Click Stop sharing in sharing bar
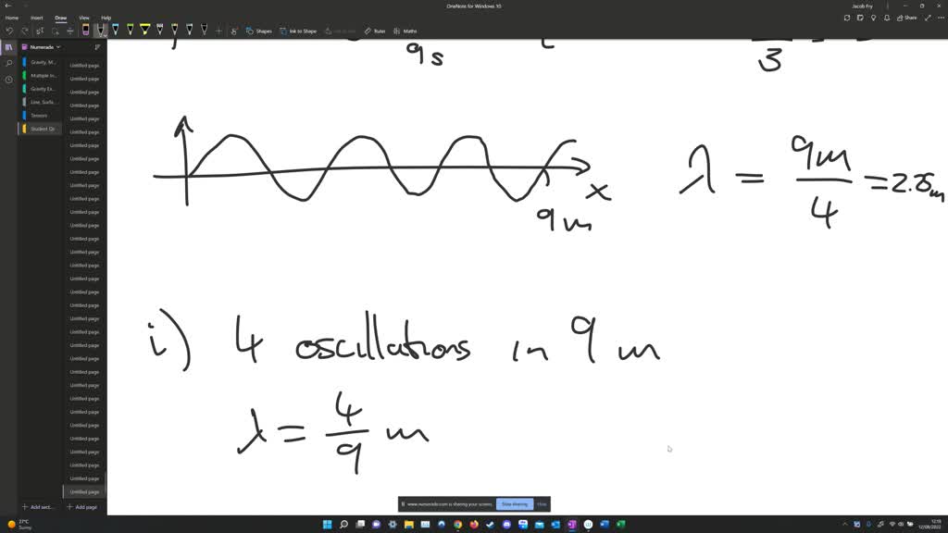This screenshot has width=948, height=533. [515, 504]
